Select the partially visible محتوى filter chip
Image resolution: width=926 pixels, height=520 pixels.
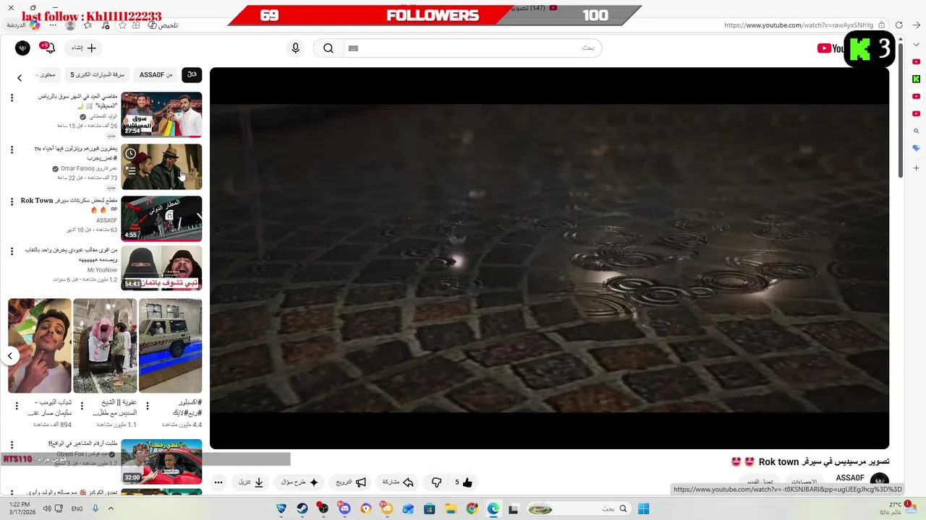[46, 75]
